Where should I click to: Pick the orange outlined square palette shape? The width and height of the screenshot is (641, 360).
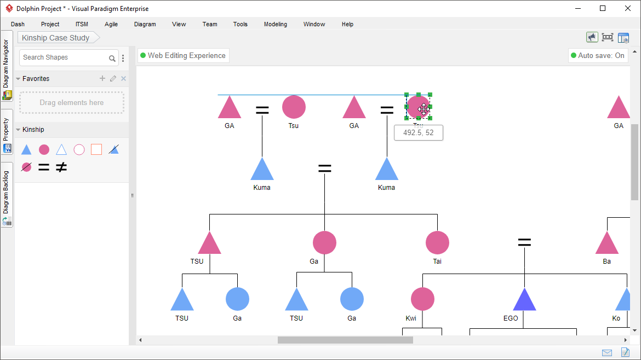[x=96, y=150]
